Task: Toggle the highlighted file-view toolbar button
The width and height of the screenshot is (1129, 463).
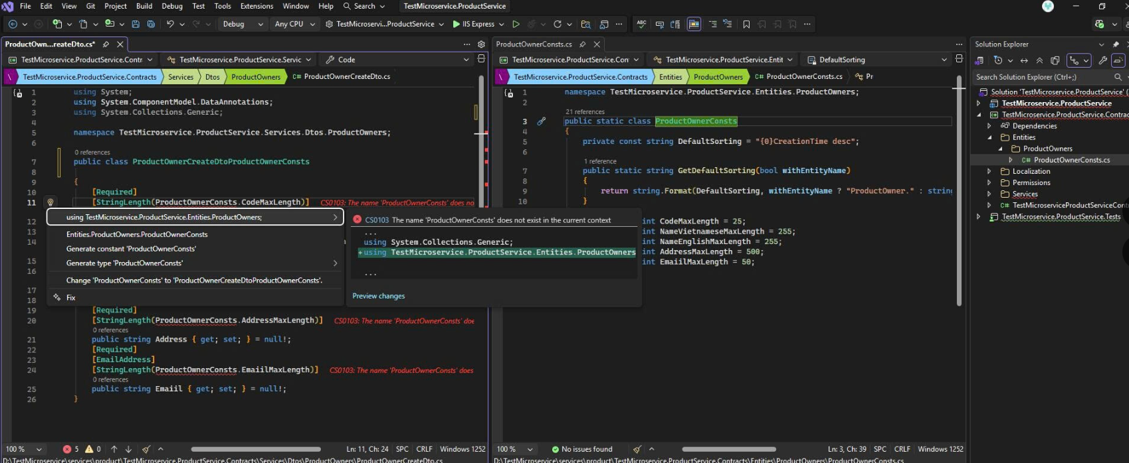Action: [x=694, y=24]
